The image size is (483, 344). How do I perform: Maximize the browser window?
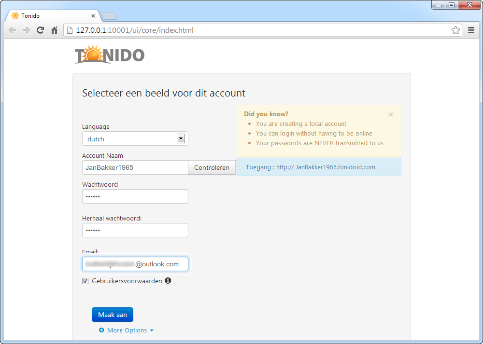(452, 5)
